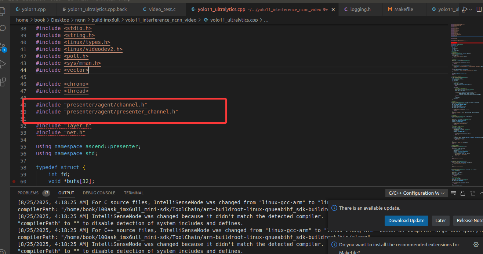Click info icon beside 'There is an available update'
Viewport: 483px width, 254px height.
[x=334, y=208]
